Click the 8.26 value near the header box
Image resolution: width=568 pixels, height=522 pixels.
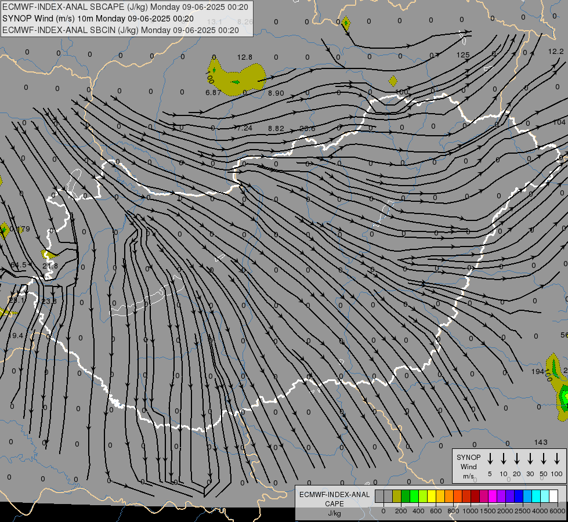coord(245,21)
